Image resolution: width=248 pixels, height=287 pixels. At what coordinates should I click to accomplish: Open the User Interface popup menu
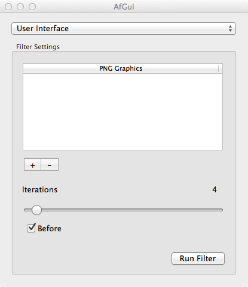124,29
